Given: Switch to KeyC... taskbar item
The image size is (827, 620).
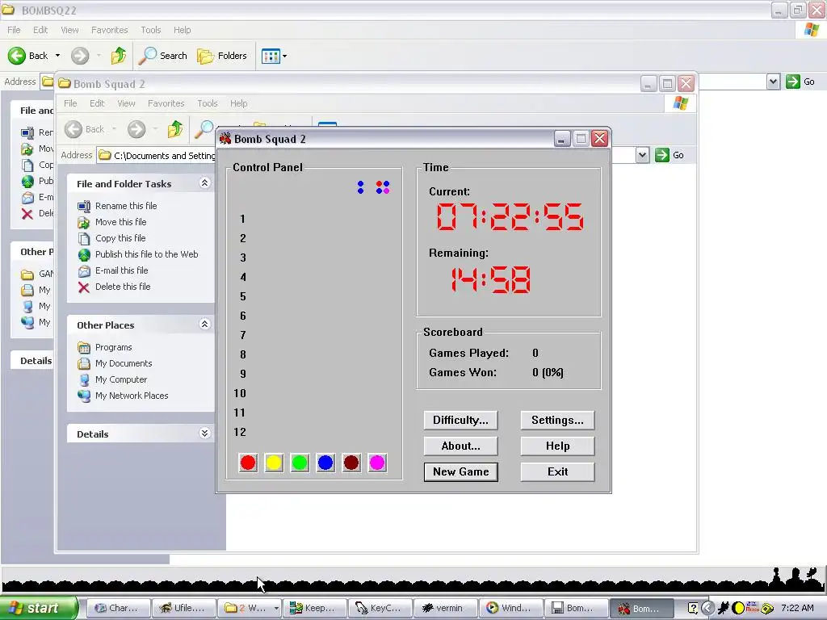Looking at the screenshot, I should coord(380,608).
